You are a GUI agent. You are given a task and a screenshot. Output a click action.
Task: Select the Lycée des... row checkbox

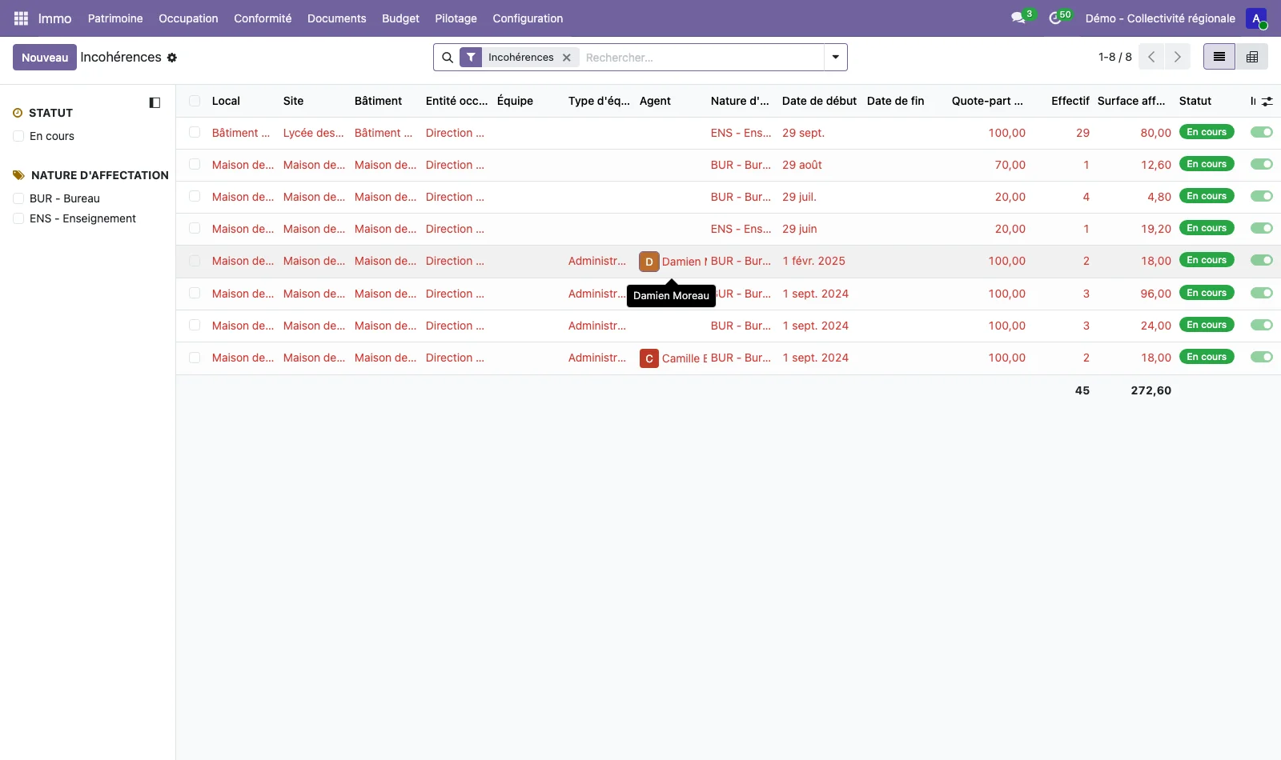click(195, 132)
